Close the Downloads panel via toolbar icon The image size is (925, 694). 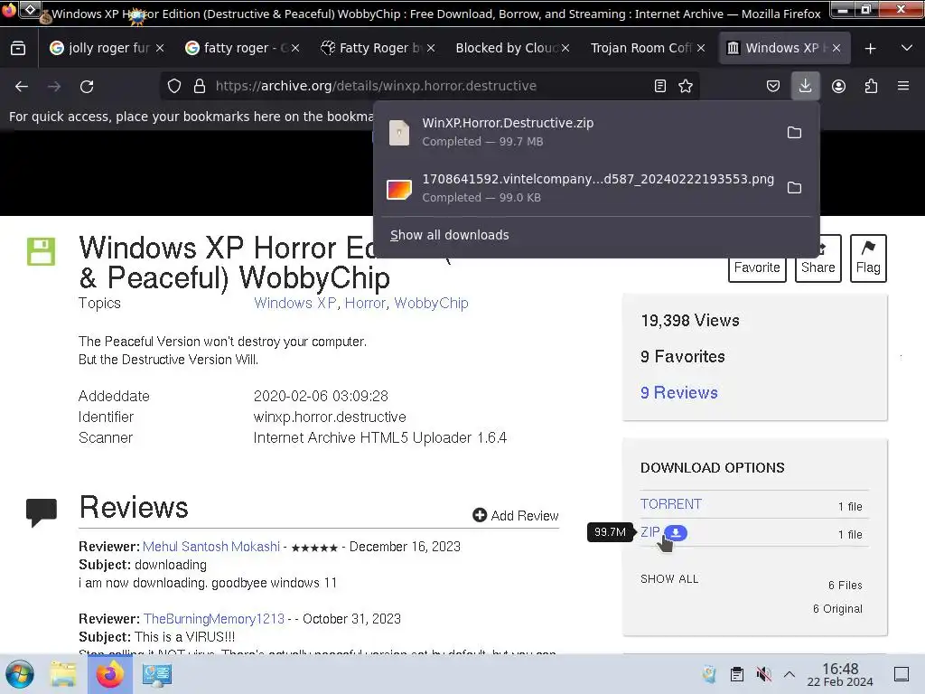[x=805, y=86]
